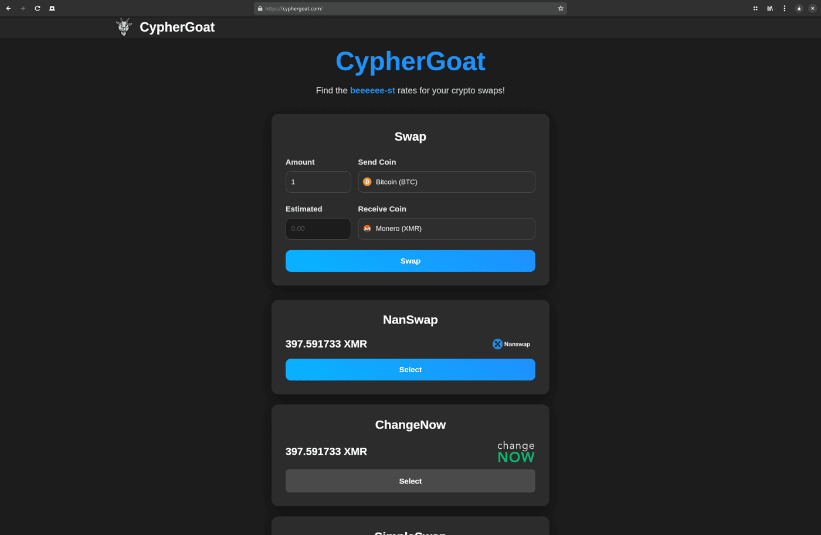Viewport: 821px width, 535px height.
Task: Click the CypherGoat goat logo icon
Action: (x=124, y=27)
